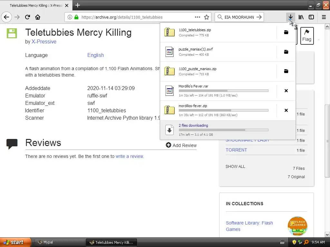Open X-Pressive creator link
This screenshot has height=247, width=330.
[x=44, y=41]
